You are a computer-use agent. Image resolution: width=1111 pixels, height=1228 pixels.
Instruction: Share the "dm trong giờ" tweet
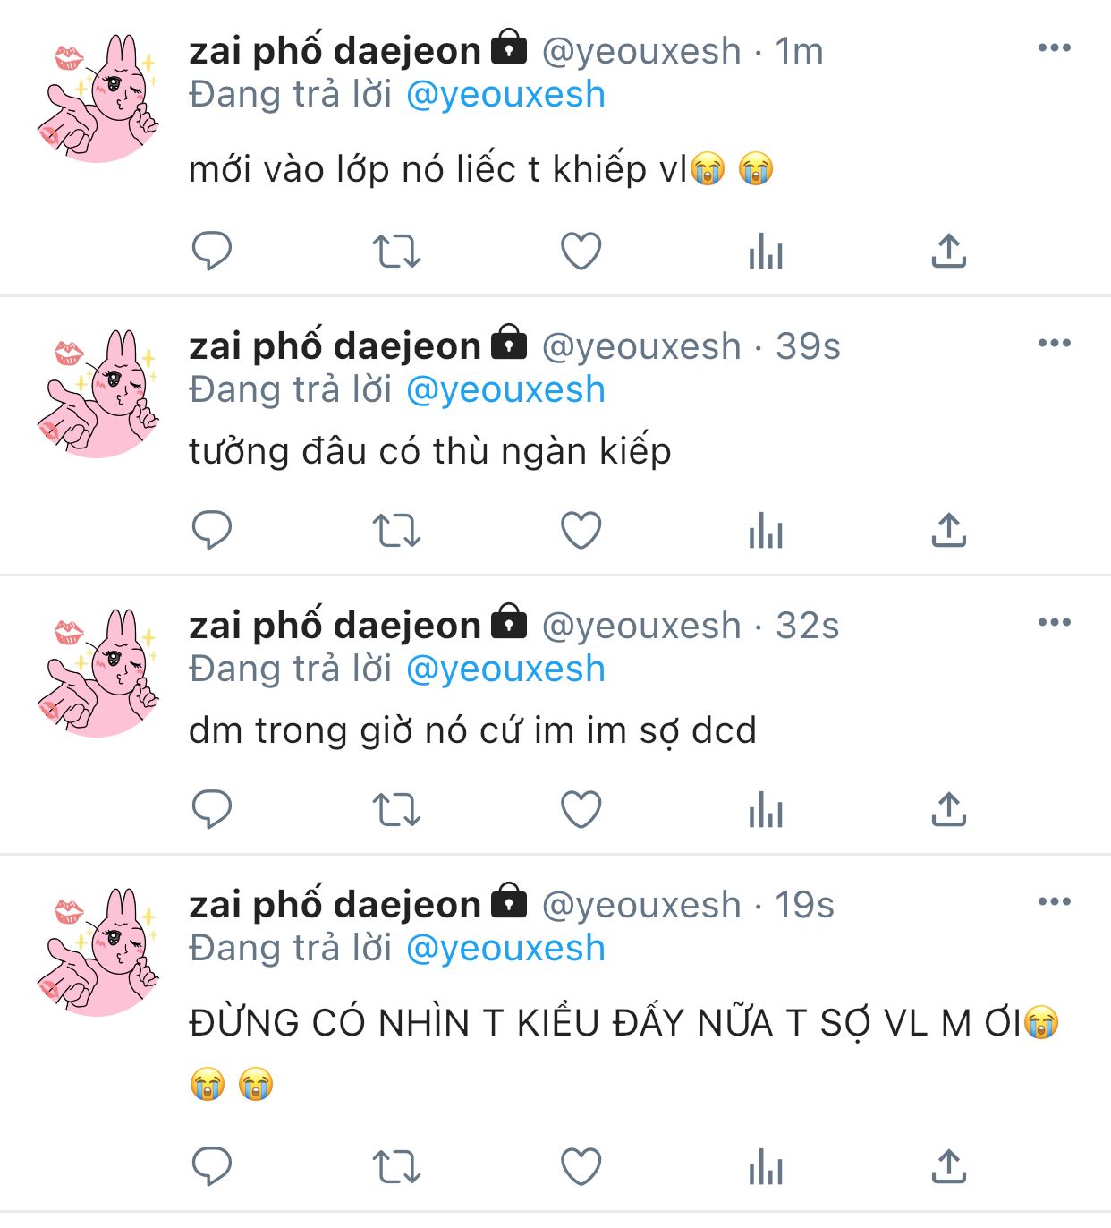(949, 809)
